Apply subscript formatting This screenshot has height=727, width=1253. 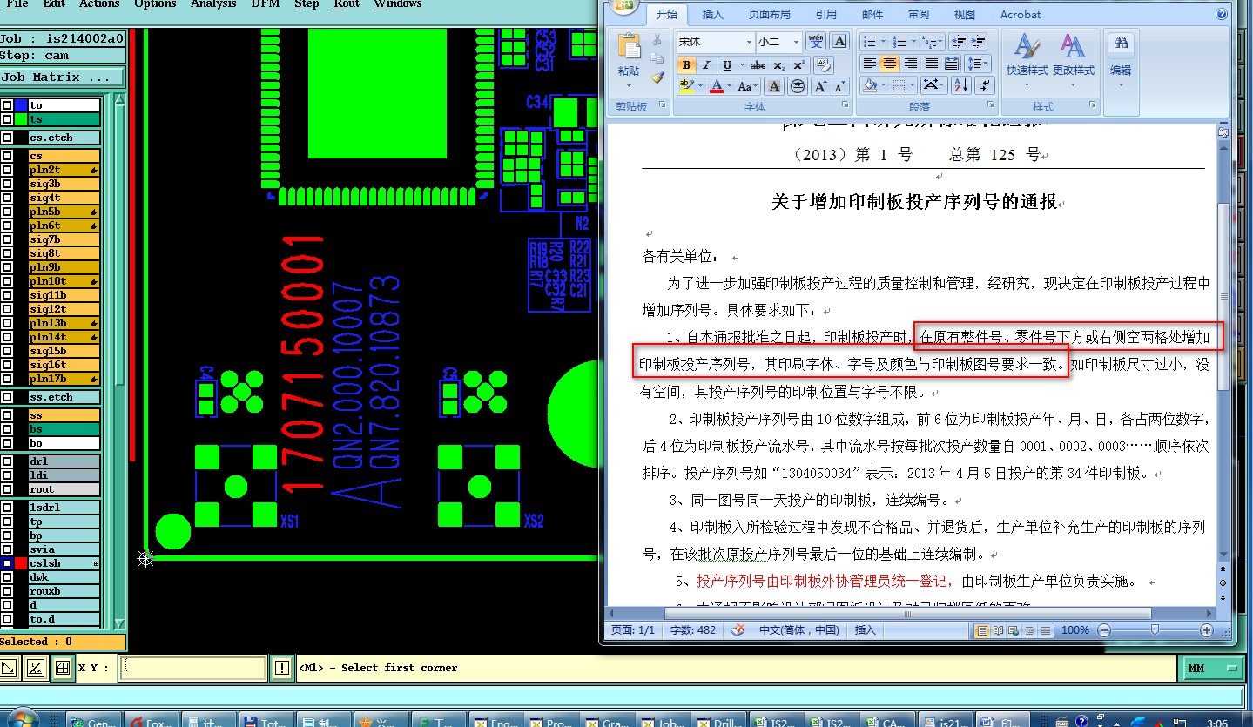(779, 65)
